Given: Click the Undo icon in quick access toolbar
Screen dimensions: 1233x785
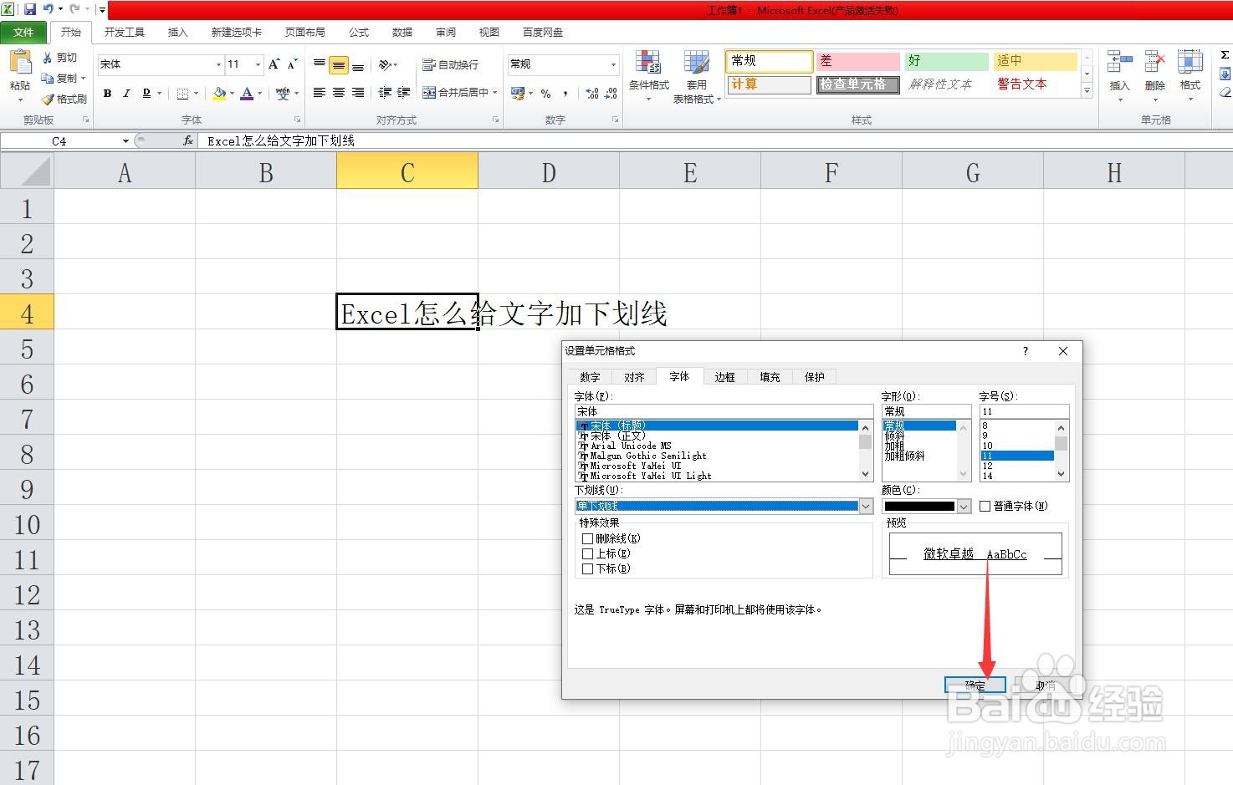Looking at the screenshot, I should tap(49, 9).
